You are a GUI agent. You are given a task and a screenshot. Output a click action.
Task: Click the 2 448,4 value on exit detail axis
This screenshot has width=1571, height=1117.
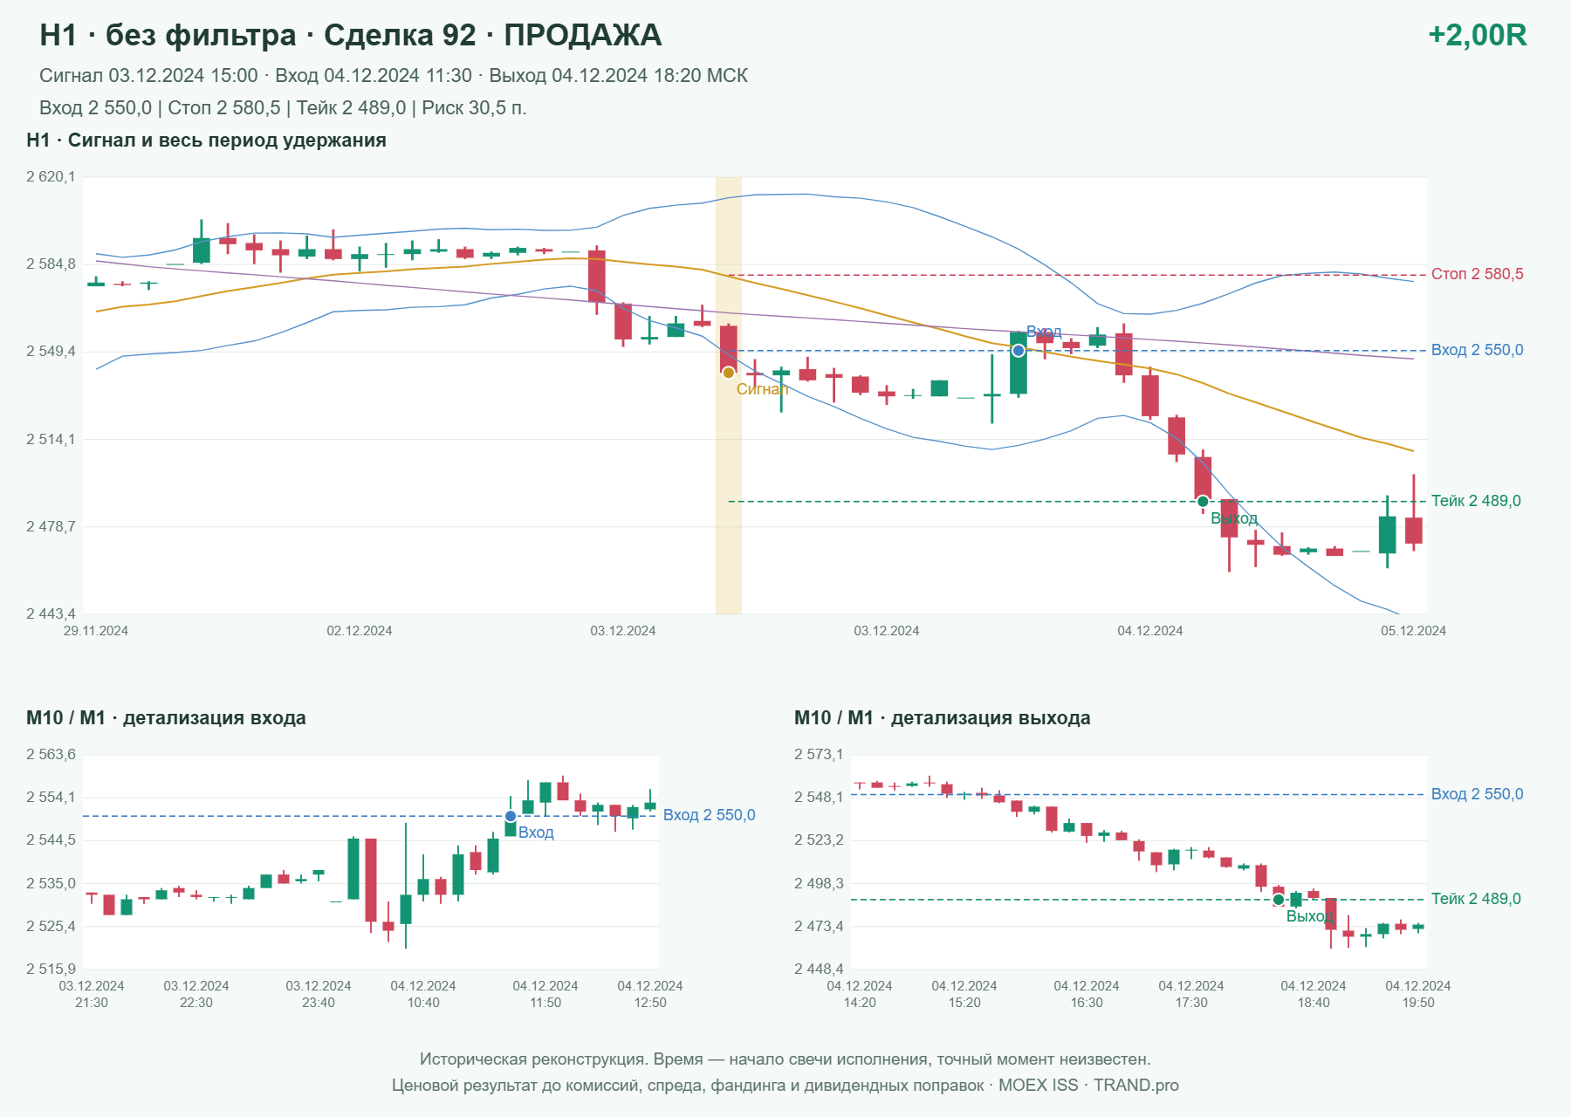(x=819, y=970)
